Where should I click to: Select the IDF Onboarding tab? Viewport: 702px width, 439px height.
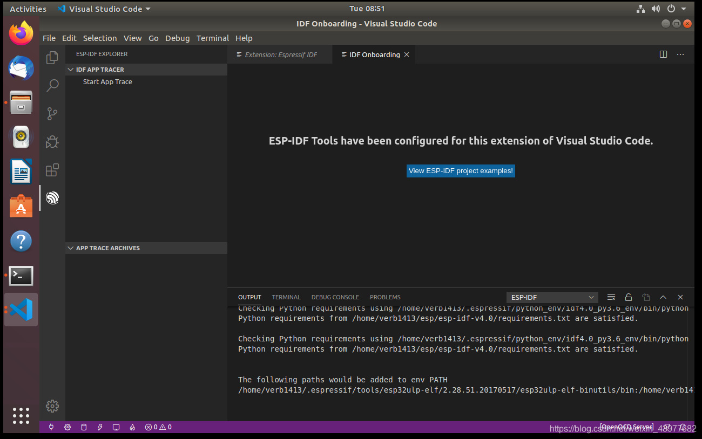[374, 54]
